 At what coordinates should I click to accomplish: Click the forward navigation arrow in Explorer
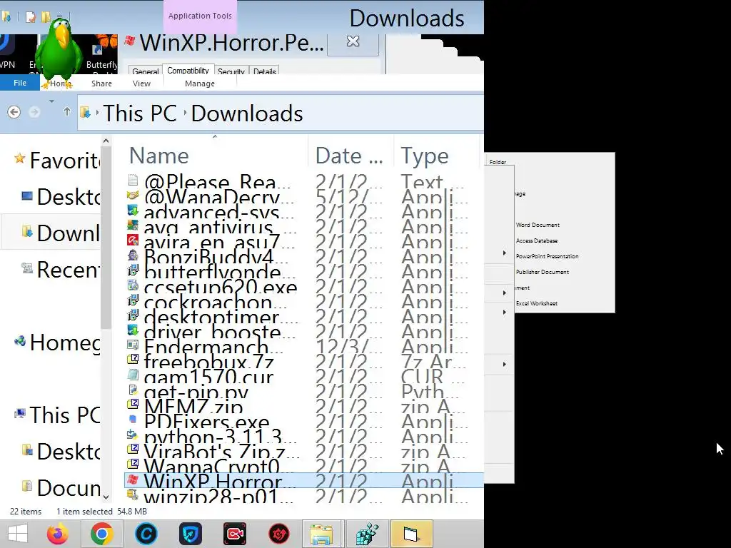(x=34, y=112)
